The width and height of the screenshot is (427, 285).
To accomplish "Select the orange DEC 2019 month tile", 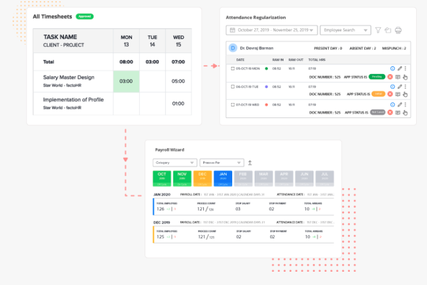I will click(x=202, y=178).
